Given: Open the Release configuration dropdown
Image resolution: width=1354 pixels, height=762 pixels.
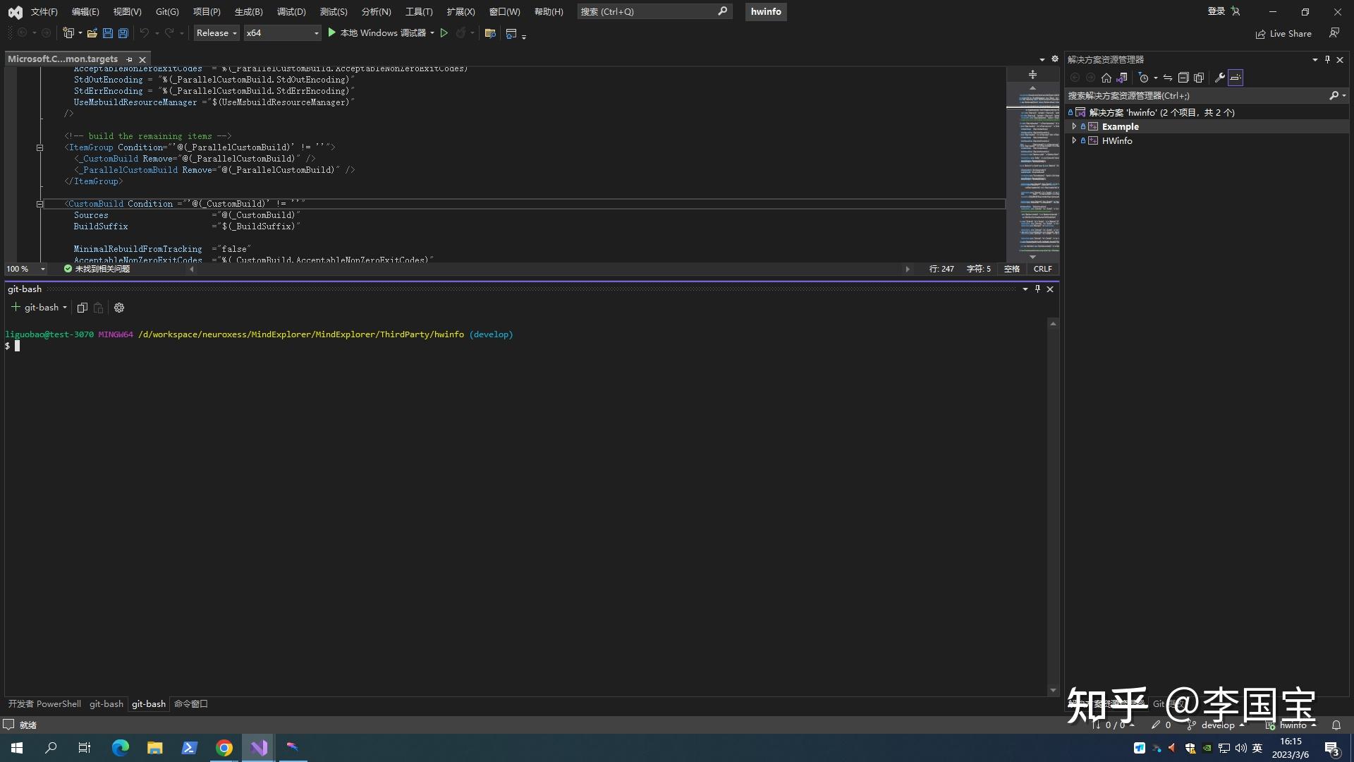Looking at the screenshot, I should point(216,33).
